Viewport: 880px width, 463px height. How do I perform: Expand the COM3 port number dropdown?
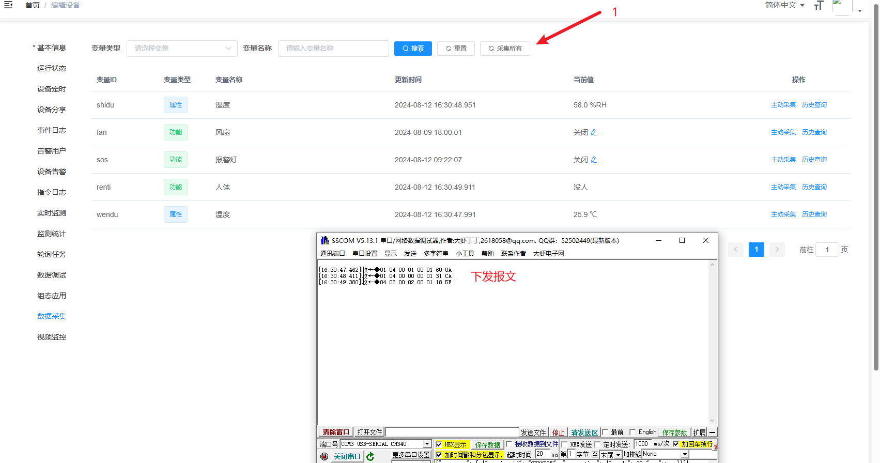[x=427, y=444]
